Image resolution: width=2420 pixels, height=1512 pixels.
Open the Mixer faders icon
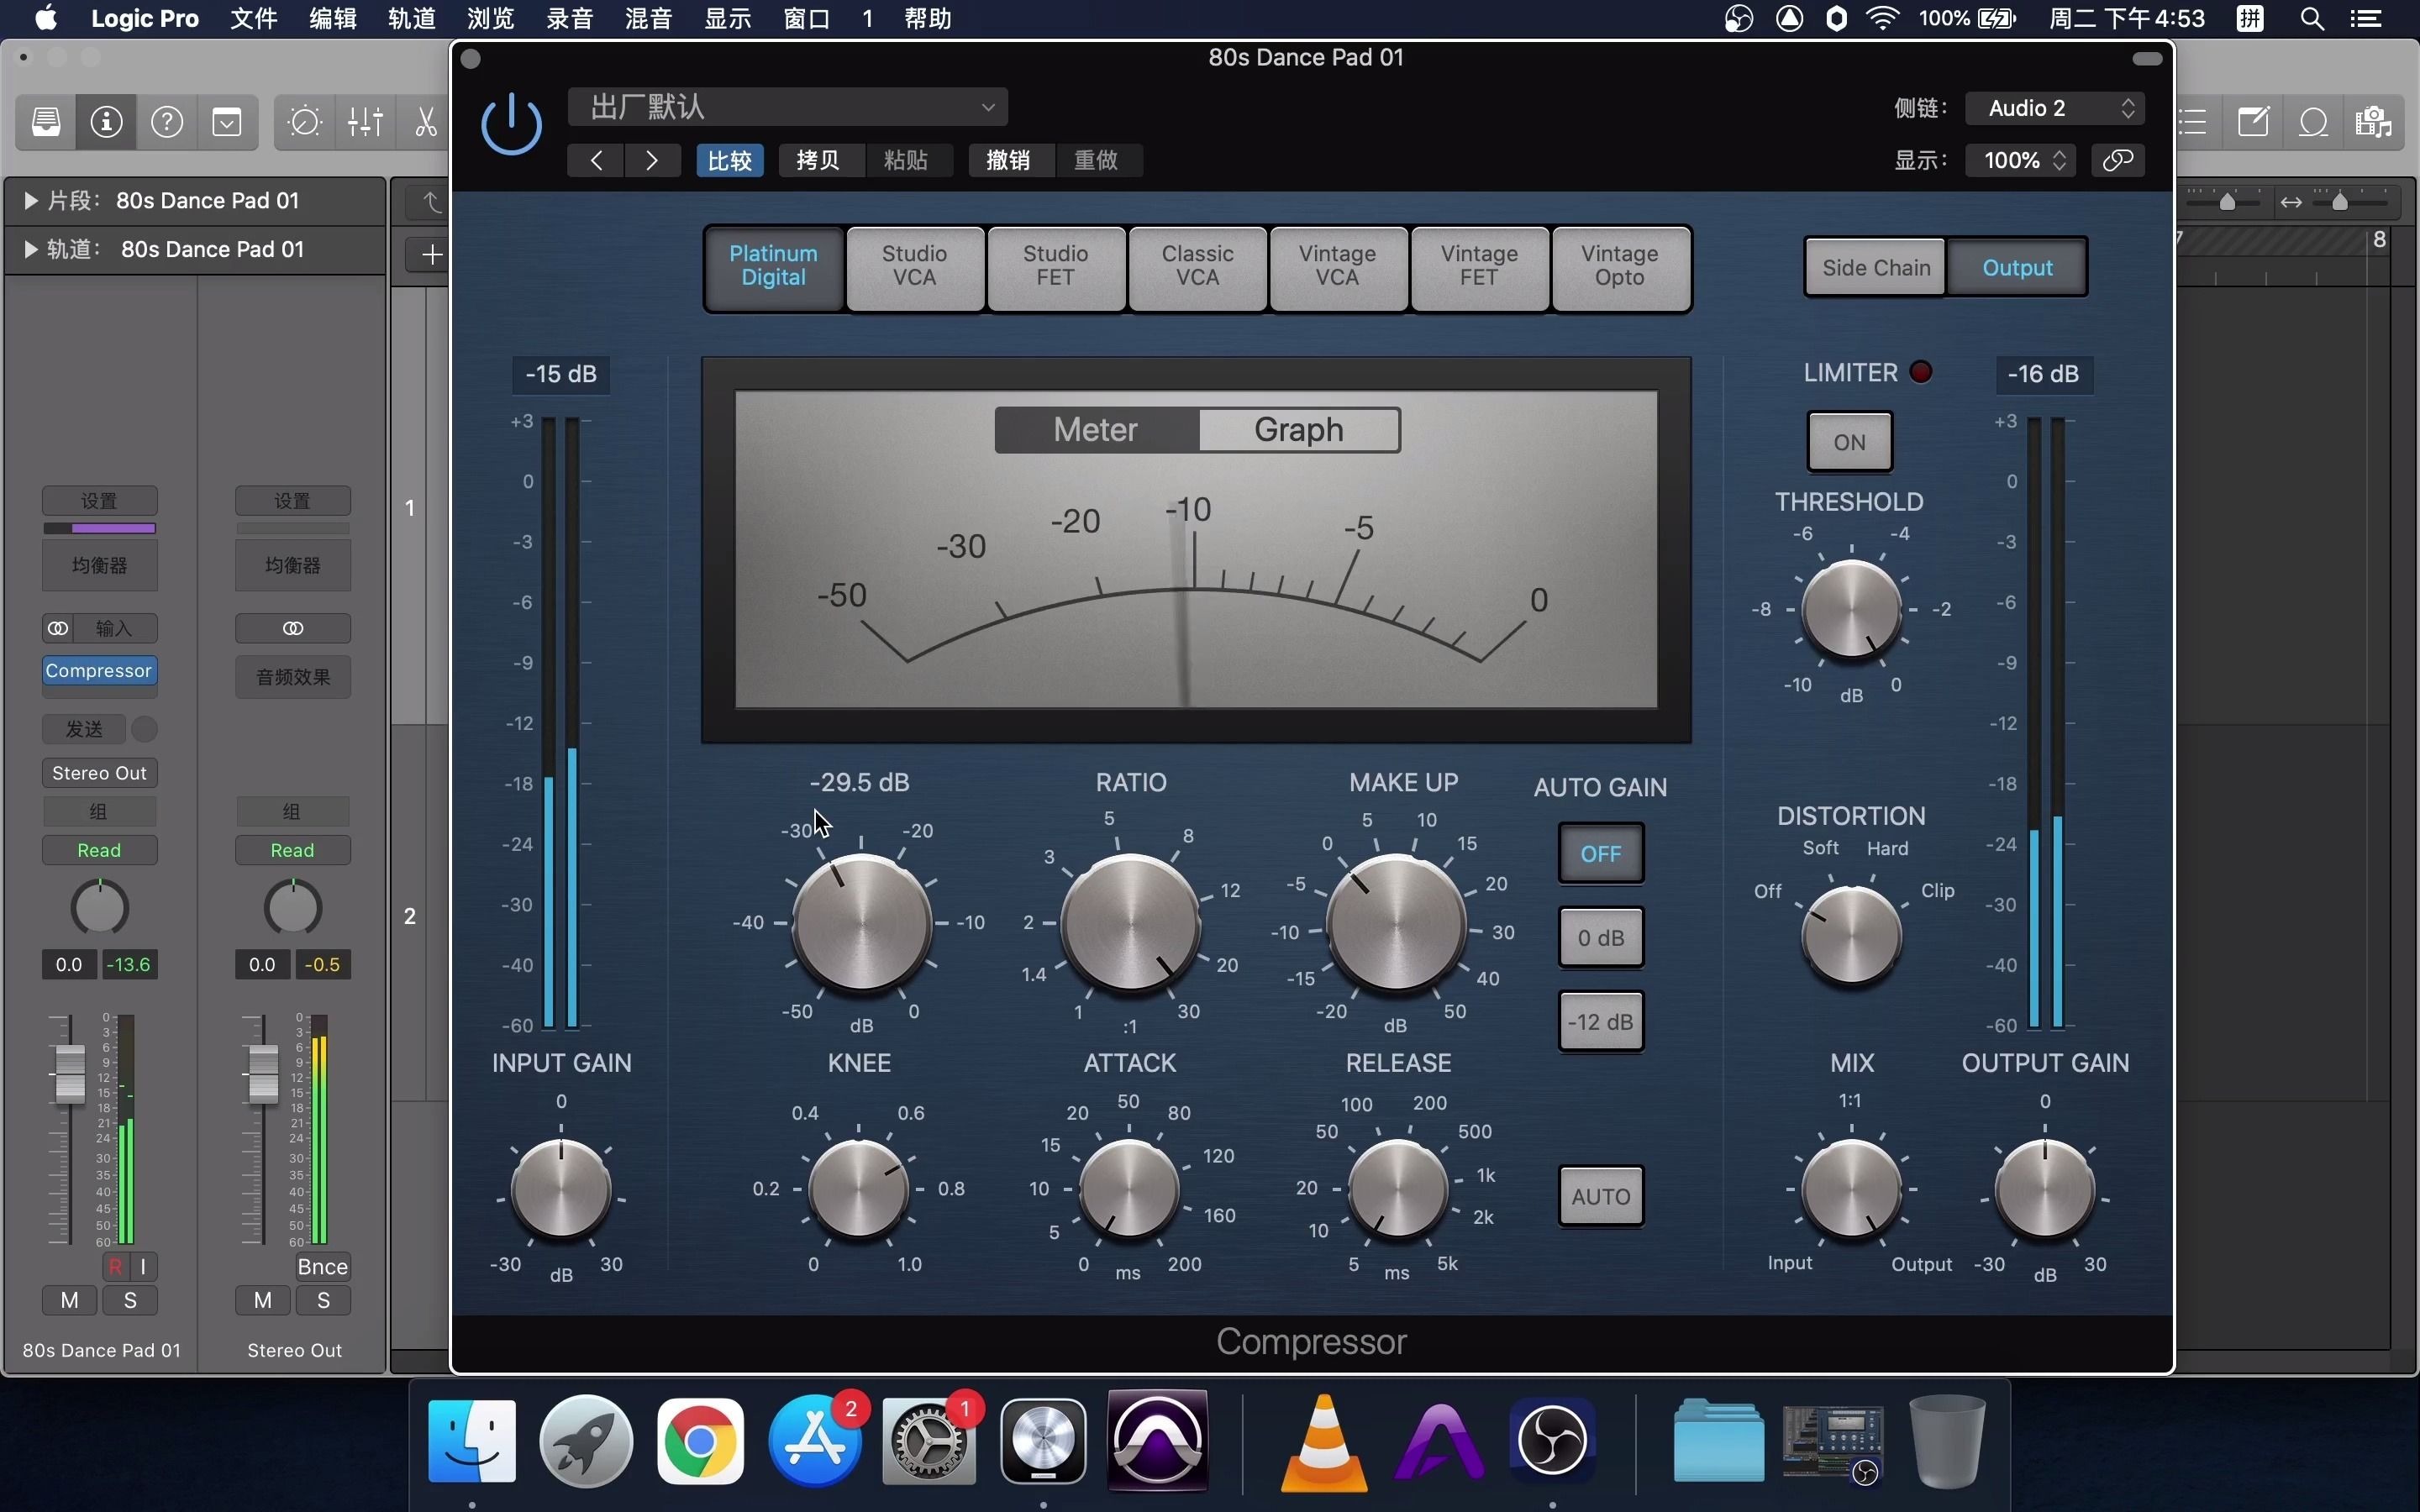pos(364,122)
